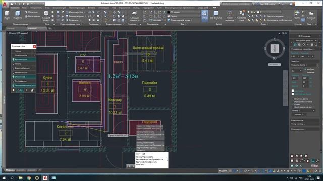Screen dimensions: 323x181
Task: Select the Ящик (Box) modeling tool
Action: tap(7, 15)
